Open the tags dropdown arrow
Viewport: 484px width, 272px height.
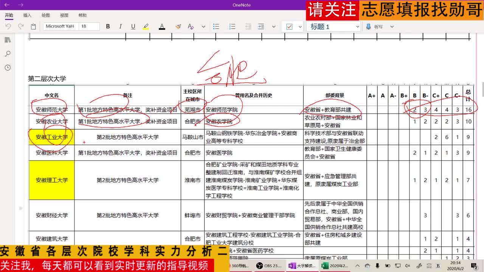tap(300, 26)
